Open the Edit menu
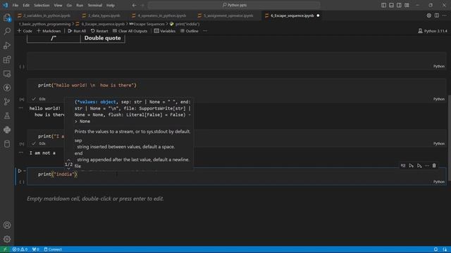Image resolution: width=451 pixels, height=253 pixels. [26, 5]
